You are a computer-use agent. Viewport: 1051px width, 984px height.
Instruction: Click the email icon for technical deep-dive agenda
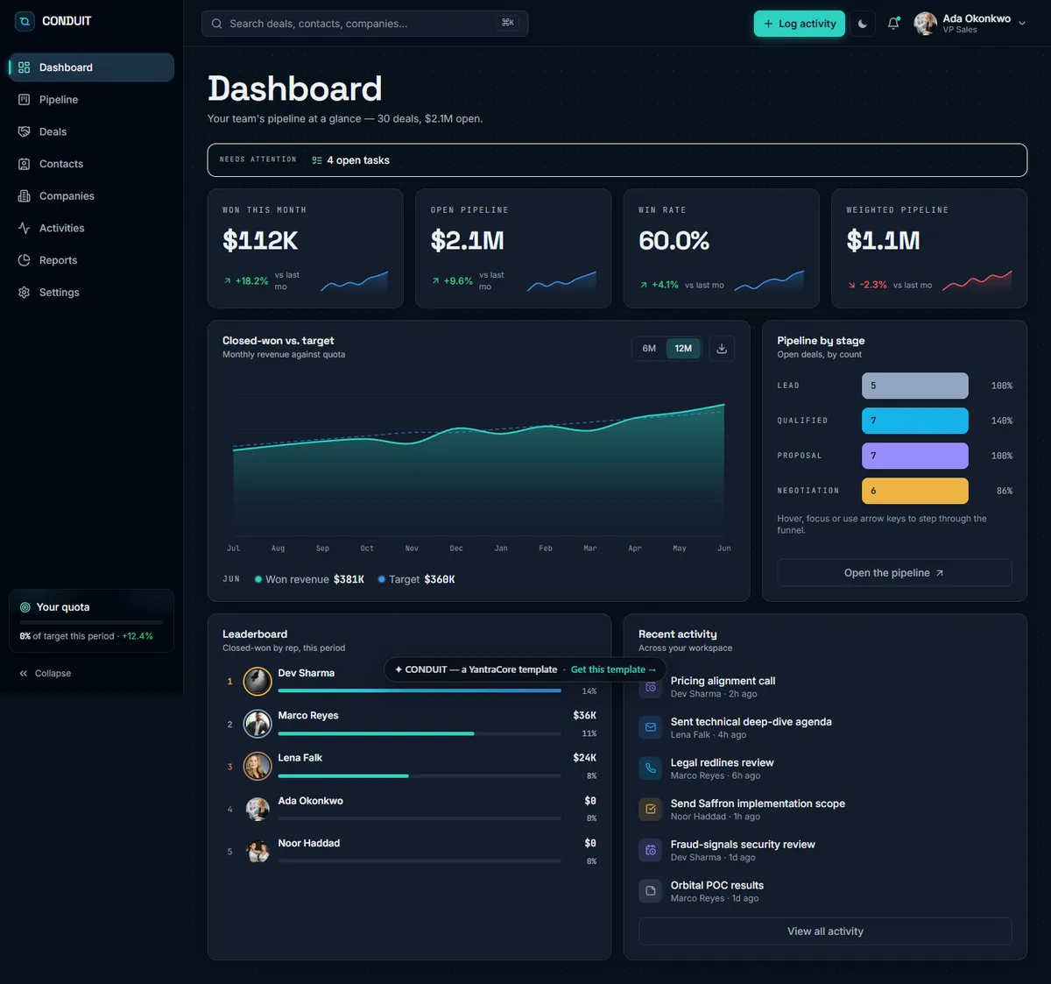[x=651, y=727]
